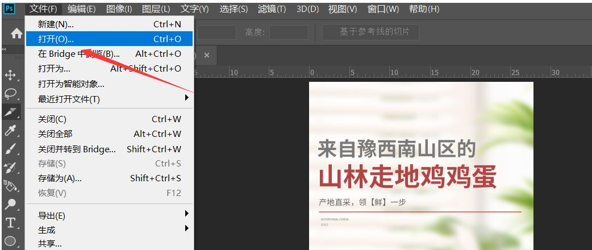Open the 帮助(H) menu
The image size is (592, 250).
pyautogui.click(x=424, y=9)
